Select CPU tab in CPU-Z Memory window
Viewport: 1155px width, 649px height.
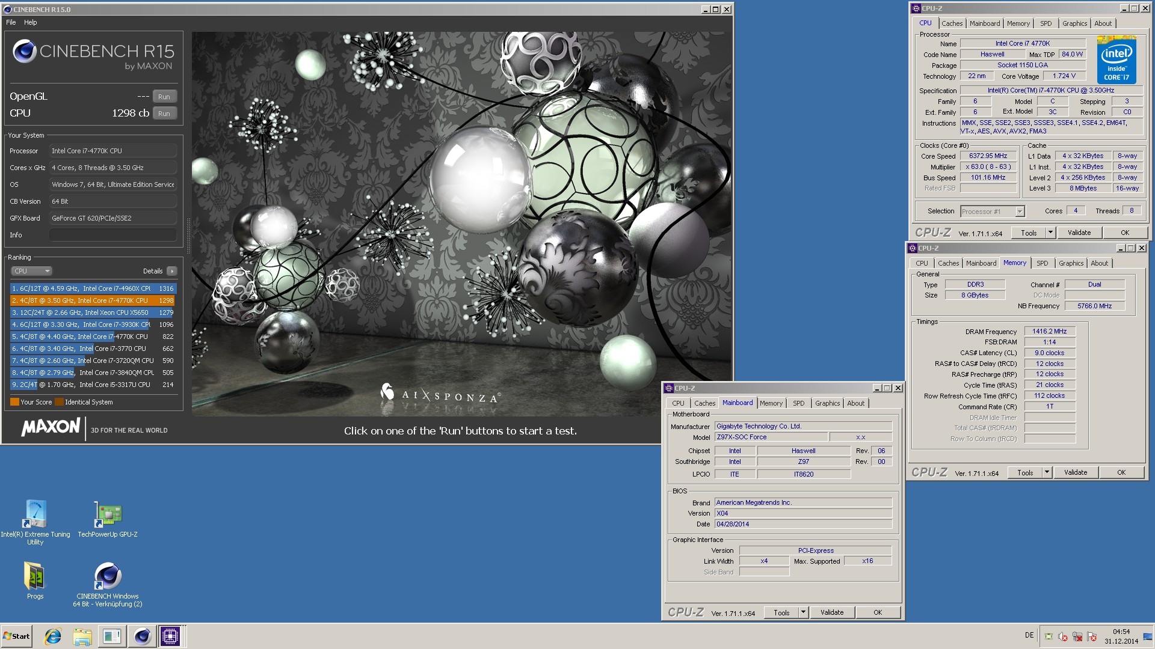922,263
